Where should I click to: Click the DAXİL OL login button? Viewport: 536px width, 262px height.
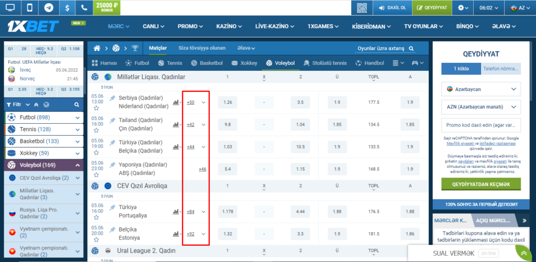coord(392,7)
